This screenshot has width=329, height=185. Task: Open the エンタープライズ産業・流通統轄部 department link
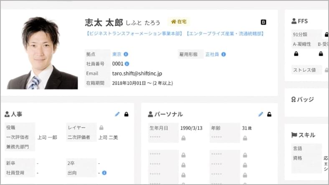[x=225, y=34]
